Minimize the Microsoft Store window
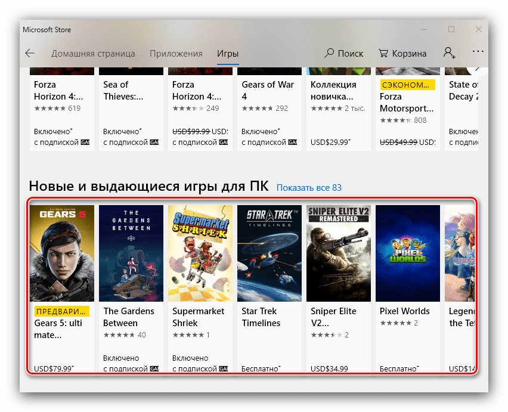508x412 pixels. coord(424,29)
